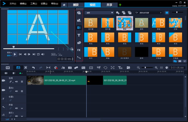Expand the voice track options chevron
This screenshot has width=188, height=122.
(22, 108)
